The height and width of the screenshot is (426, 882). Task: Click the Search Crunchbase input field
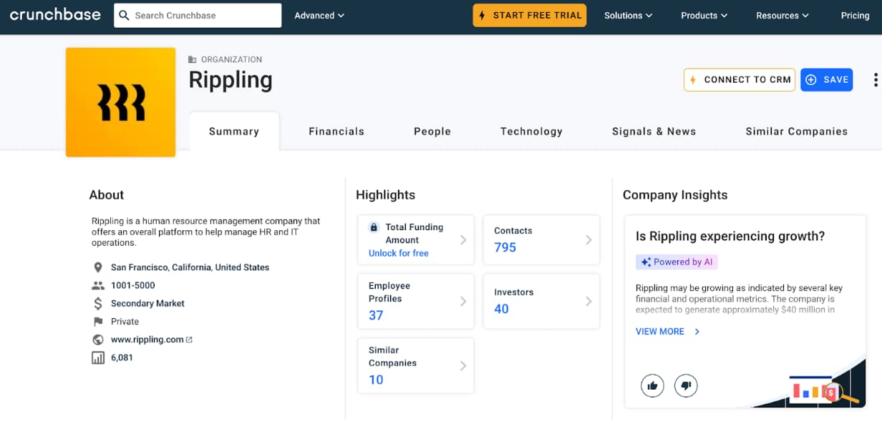[x=198, y=15]
